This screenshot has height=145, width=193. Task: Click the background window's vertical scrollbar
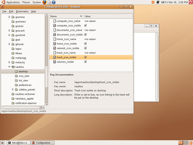point(157,67)
